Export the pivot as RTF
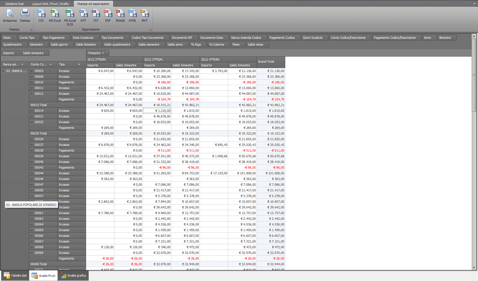478x281 pixels. [83, 15]
